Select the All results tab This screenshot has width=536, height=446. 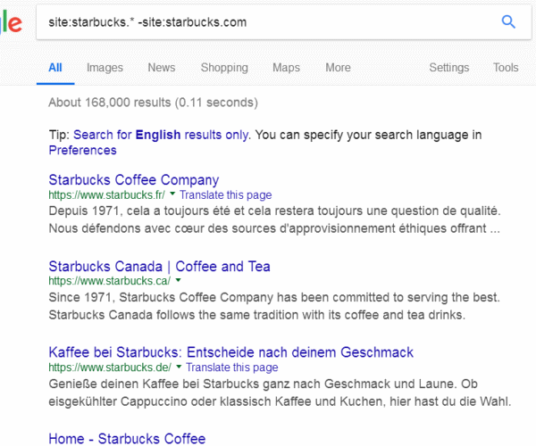tap(55, 68)
